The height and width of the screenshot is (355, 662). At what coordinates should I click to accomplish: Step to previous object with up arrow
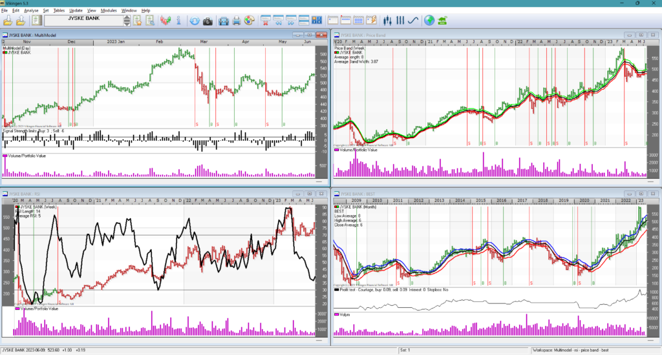(x=127, y=17)
